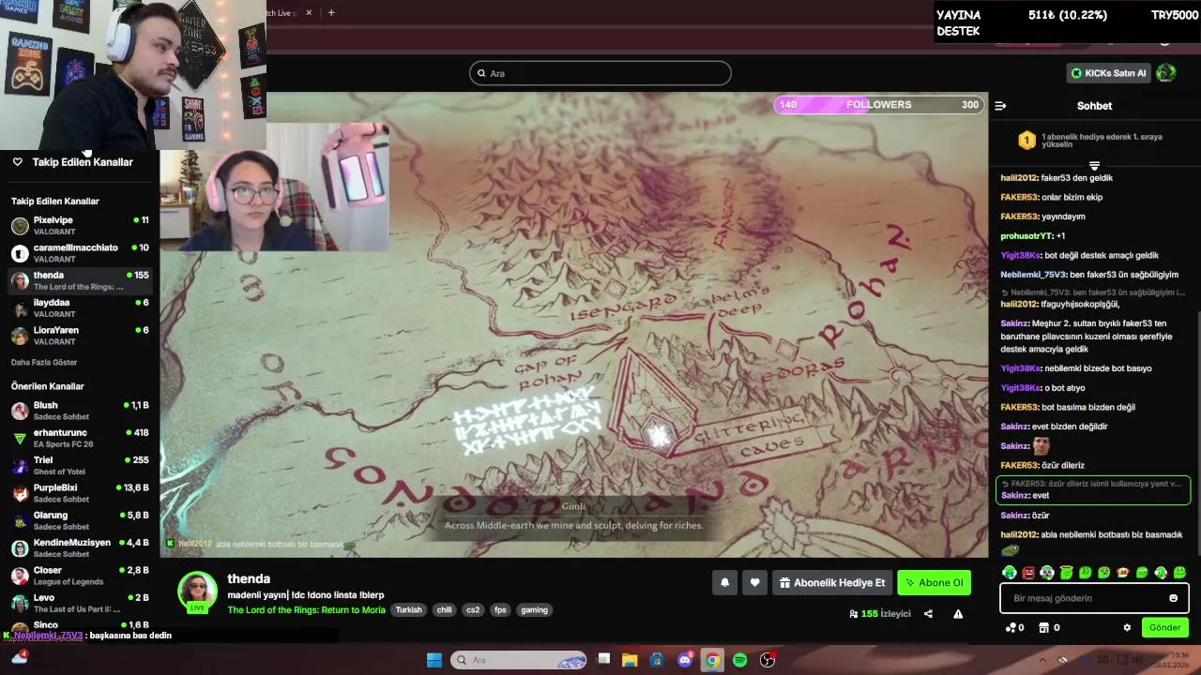Click the KICKs Satın Al button
Viewport: 1201px width, 675px height.
coord(1109,73)
